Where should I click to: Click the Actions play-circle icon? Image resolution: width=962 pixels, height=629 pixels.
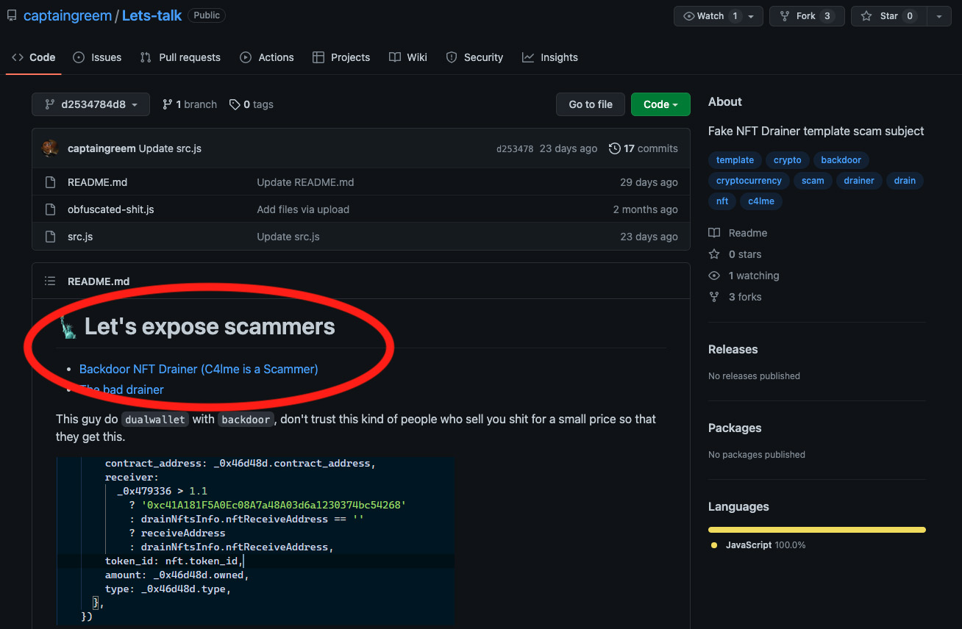[x=246, y=57]
